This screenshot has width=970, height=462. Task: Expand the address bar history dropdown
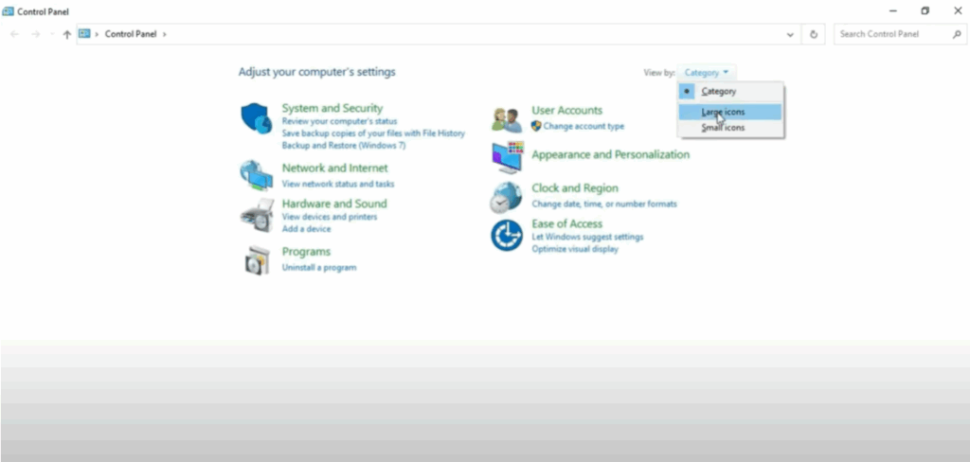(791, 34)
